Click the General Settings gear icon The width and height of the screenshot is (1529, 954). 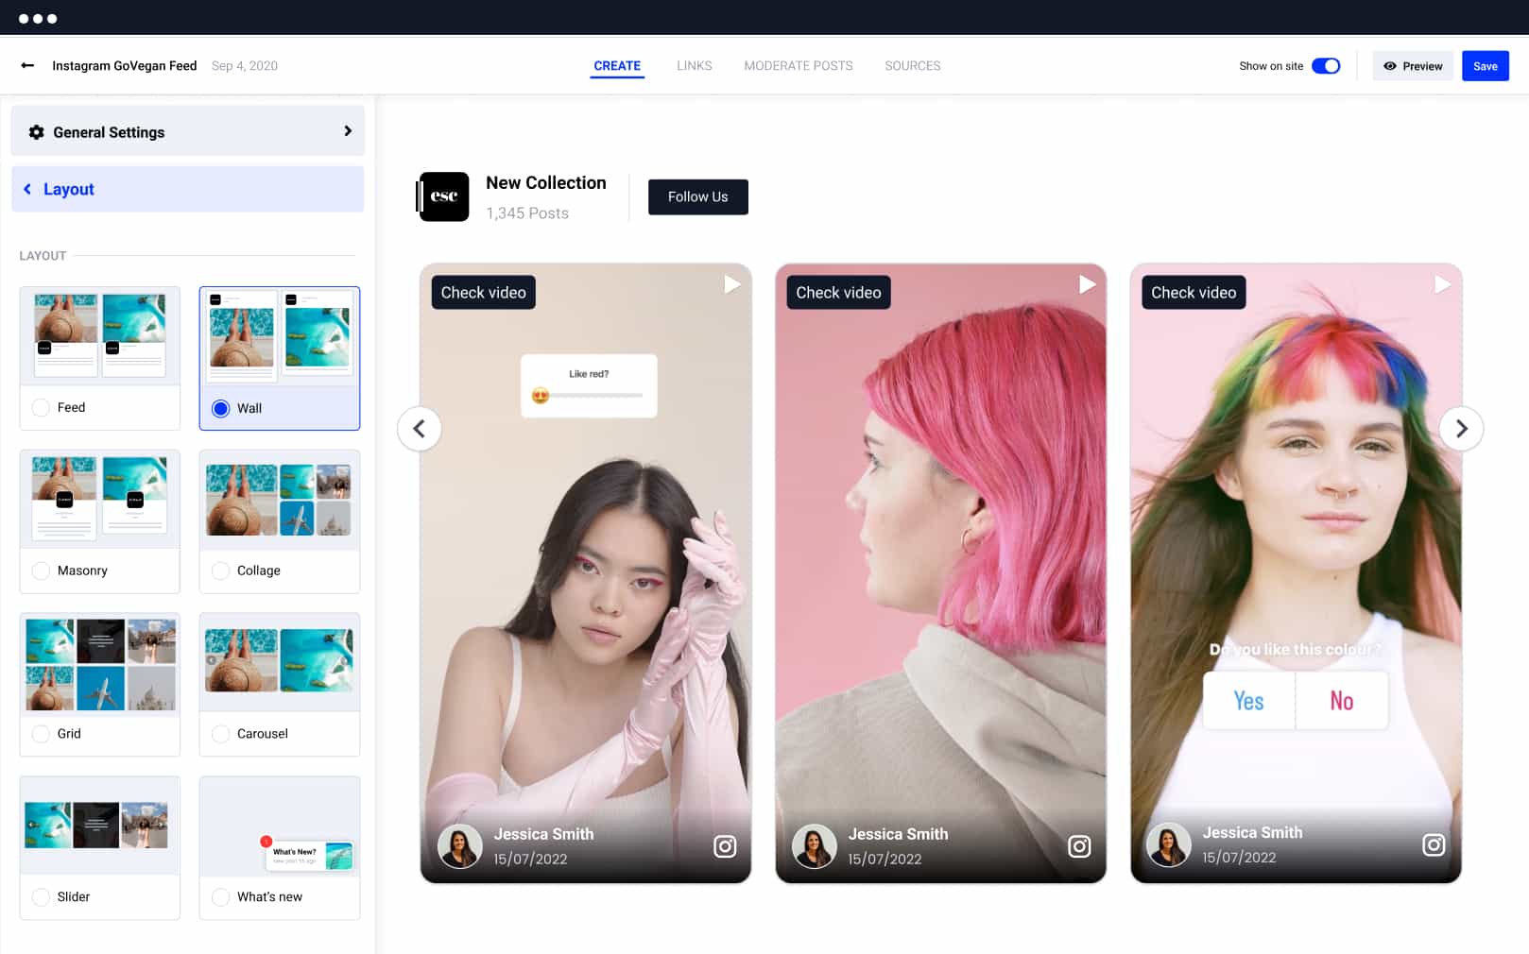click(x=37, y=132)
